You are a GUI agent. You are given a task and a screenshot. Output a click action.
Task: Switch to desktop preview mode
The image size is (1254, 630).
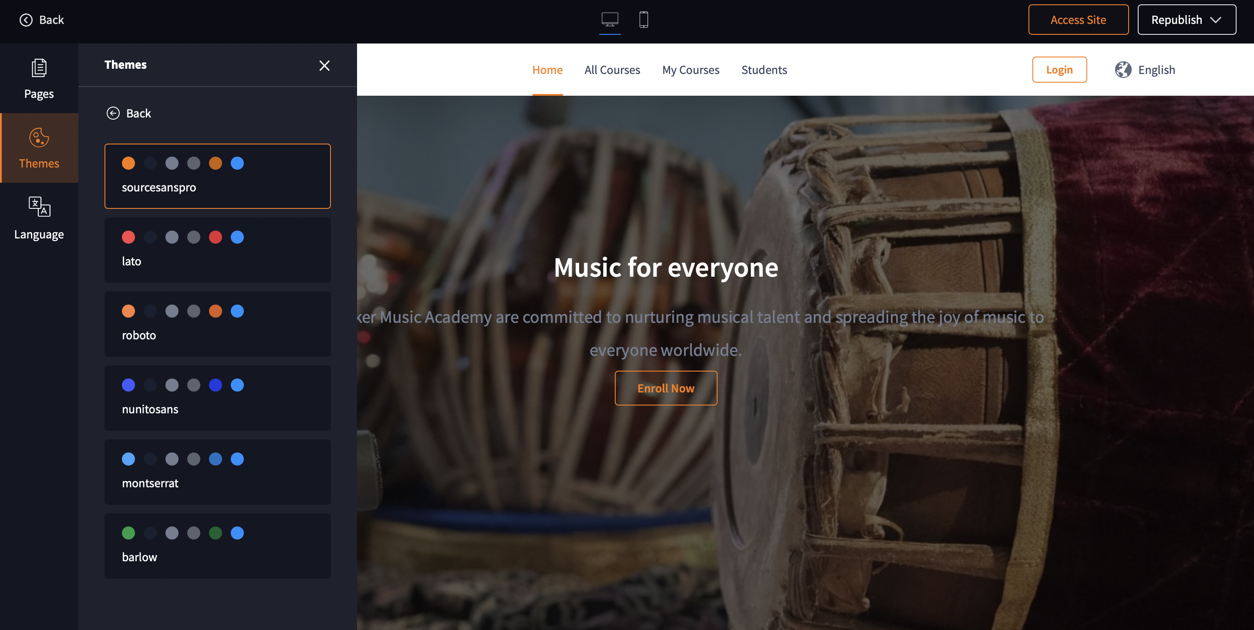[x=610, y=20]
